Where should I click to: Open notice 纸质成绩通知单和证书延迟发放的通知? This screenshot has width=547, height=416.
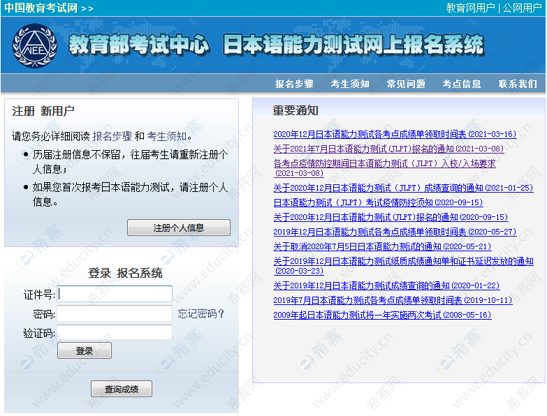pos(403,265)
